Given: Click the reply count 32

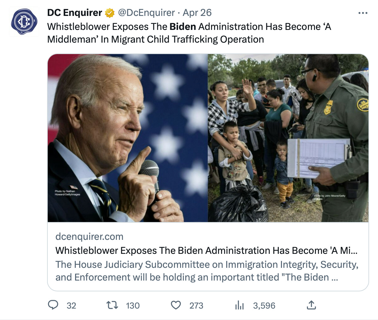Looking at the screenshot, I should click(72, 306).
